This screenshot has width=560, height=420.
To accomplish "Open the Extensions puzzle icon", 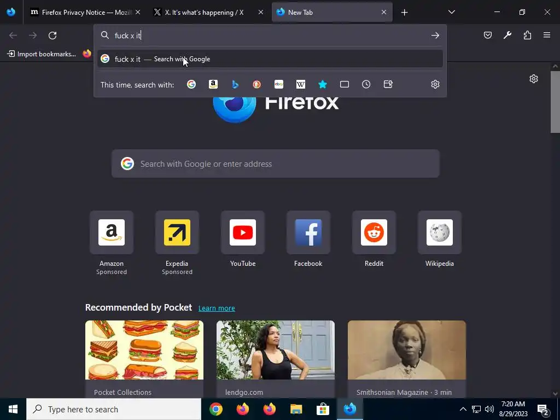I will click(x=527, y=35).
